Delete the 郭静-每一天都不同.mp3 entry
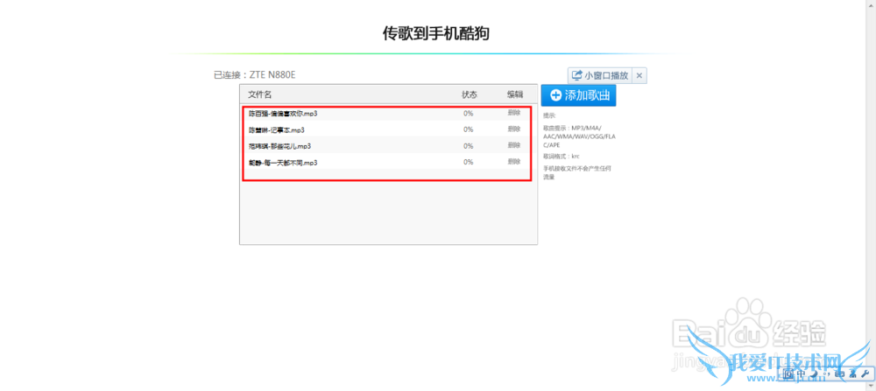Screen dimensions: 876x391 coord(514,161)
